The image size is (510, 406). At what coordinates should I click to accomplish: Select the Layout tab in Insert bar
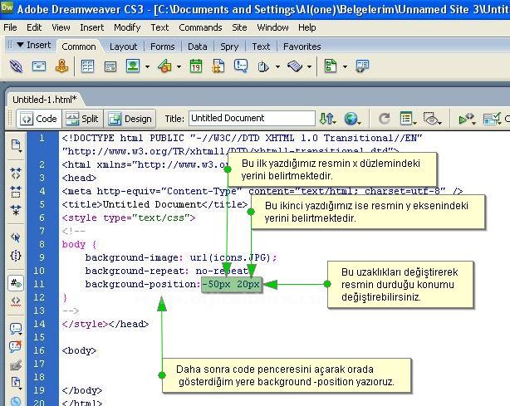tap(124, 46)
